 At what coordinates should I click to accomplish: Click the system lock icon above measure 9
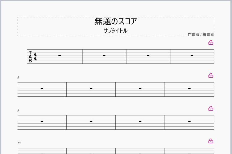coord(211,108)
